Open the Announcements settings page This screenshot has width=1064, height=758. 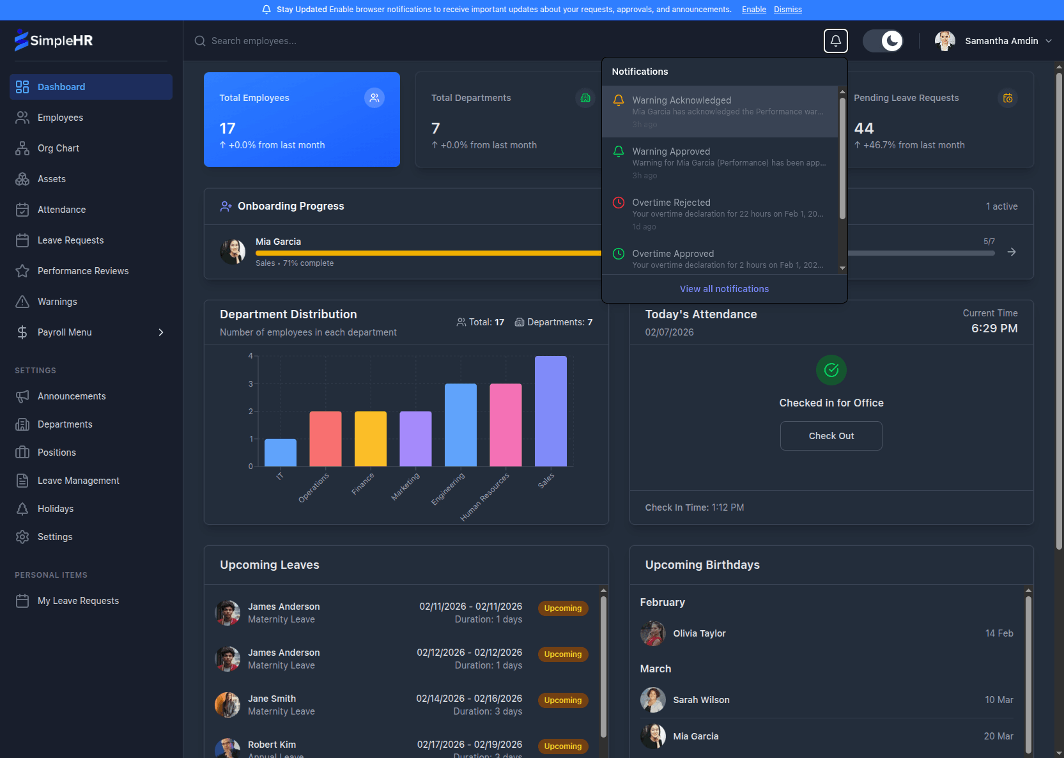click(x=72, y=396)
